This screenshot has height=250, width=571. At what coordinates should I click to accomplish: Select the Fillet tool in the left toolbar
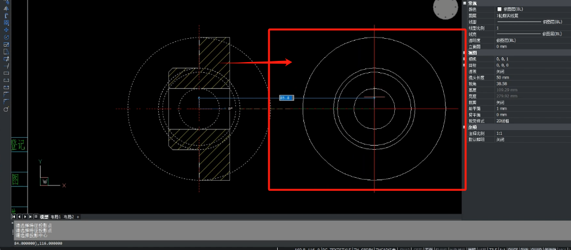pyautogui.click(x=6, y=101)
